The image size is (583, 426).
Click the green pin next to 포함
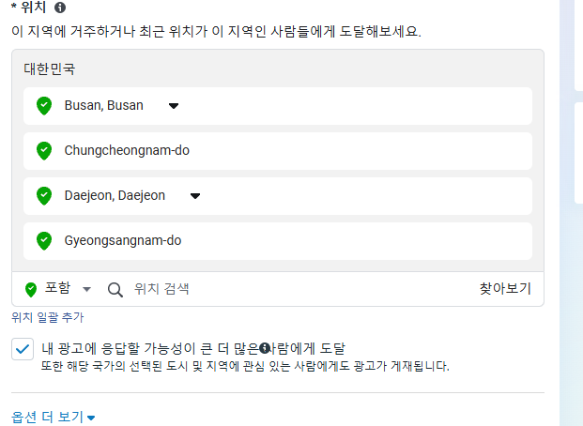click(31, 290)
